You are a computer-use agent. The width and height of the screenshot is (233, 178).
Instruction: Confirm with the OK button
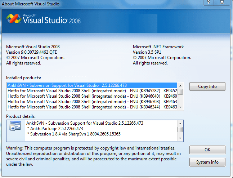tap(207, 150)
